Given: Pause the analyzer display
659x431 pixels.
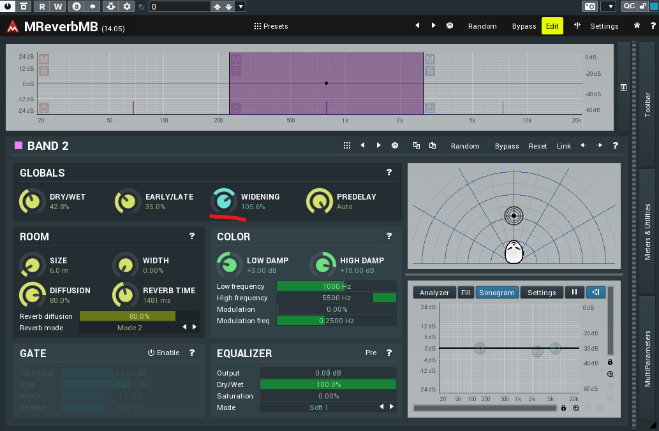Looking at the screenshot, I should [574, 292].
